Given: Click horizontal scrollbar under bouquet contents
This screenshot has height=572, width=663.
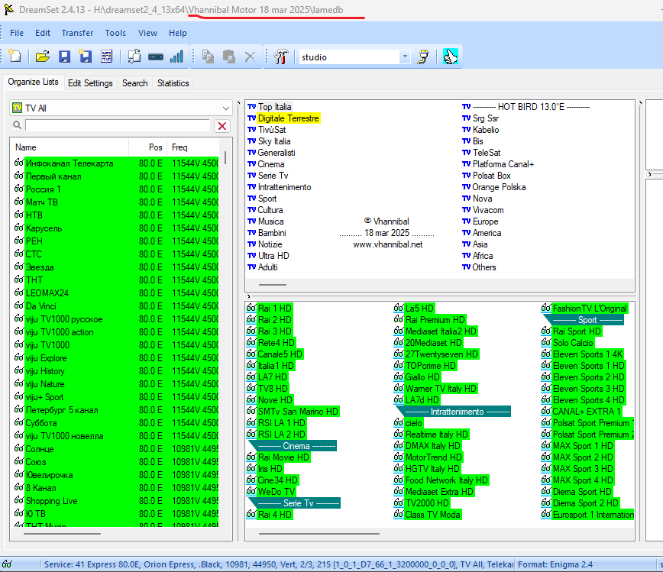Looking at the screenshot, I should (x=319, y=534).
